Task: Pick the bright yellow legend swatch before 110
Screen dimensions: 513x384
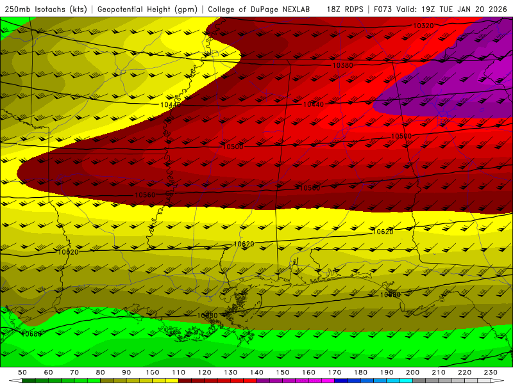Action: coord(172,381)
